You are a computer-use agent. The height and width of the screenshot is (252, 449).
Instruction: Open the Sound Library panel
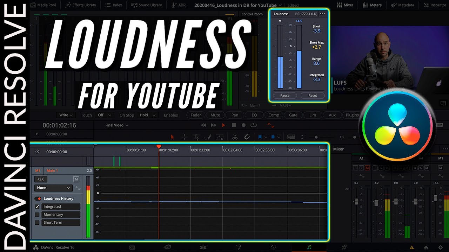(147, 5)
